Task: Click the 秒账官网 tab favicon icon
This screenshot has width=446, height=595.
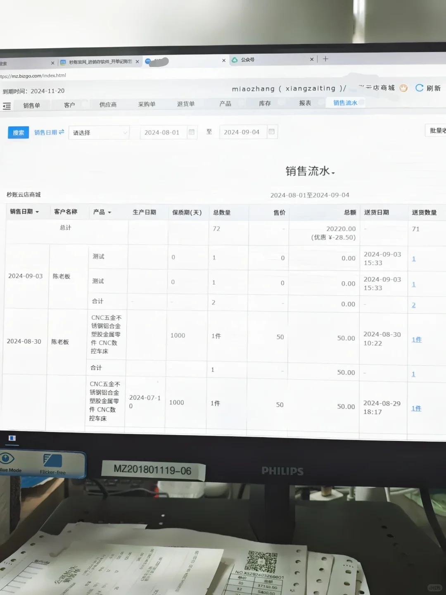Action: click(63, 62)
